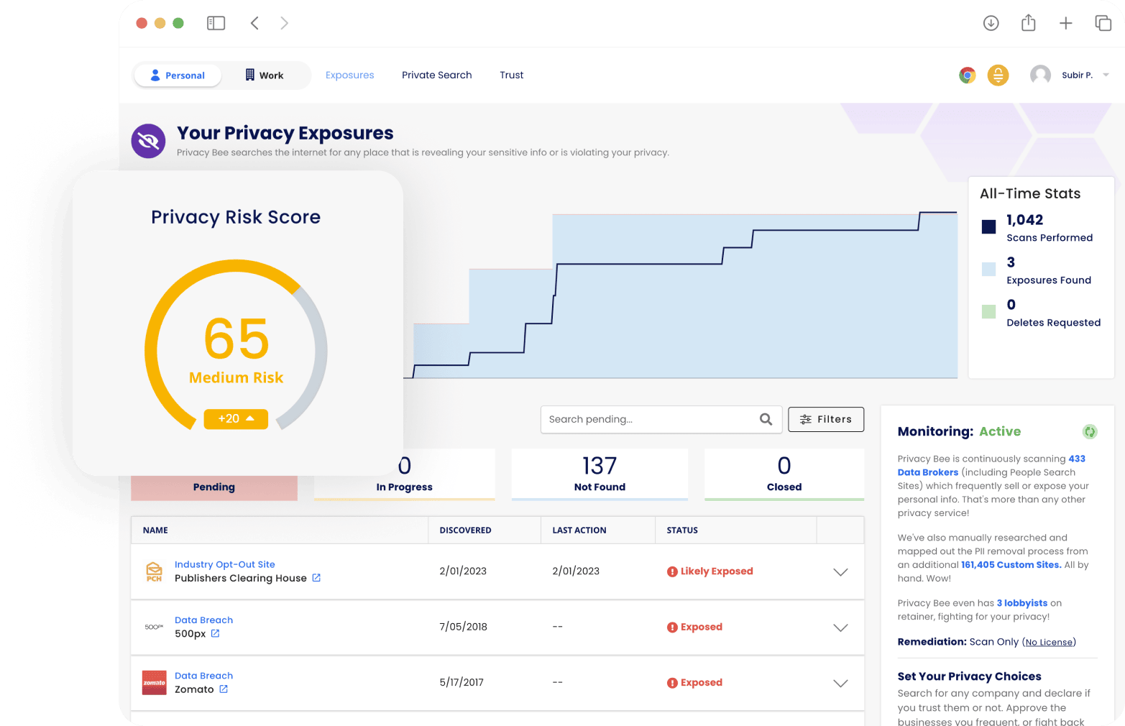
Task: Click the Search pending input field
Action: point(647,419)
